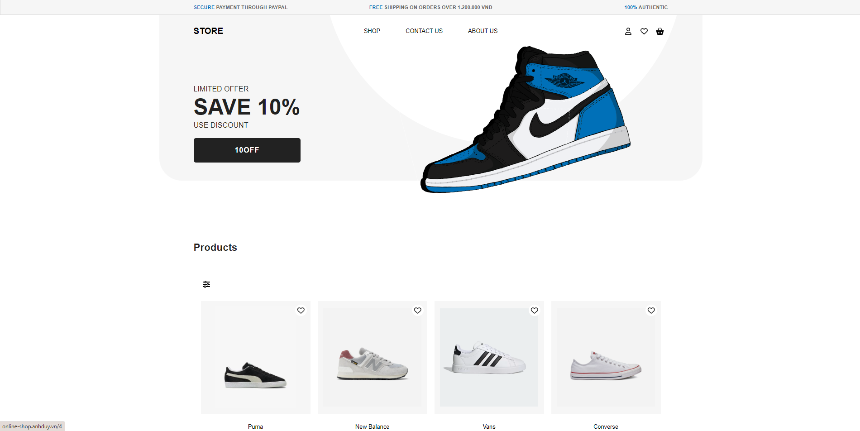Toggle favorite heart on Vans shoe
The height and width of the screenshot is (431, 860).
click(535, 311)
